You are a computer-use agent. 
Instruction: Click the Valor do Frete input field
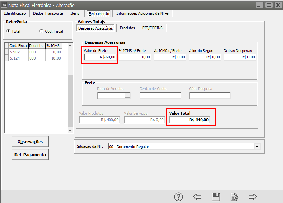coord(100,57)
